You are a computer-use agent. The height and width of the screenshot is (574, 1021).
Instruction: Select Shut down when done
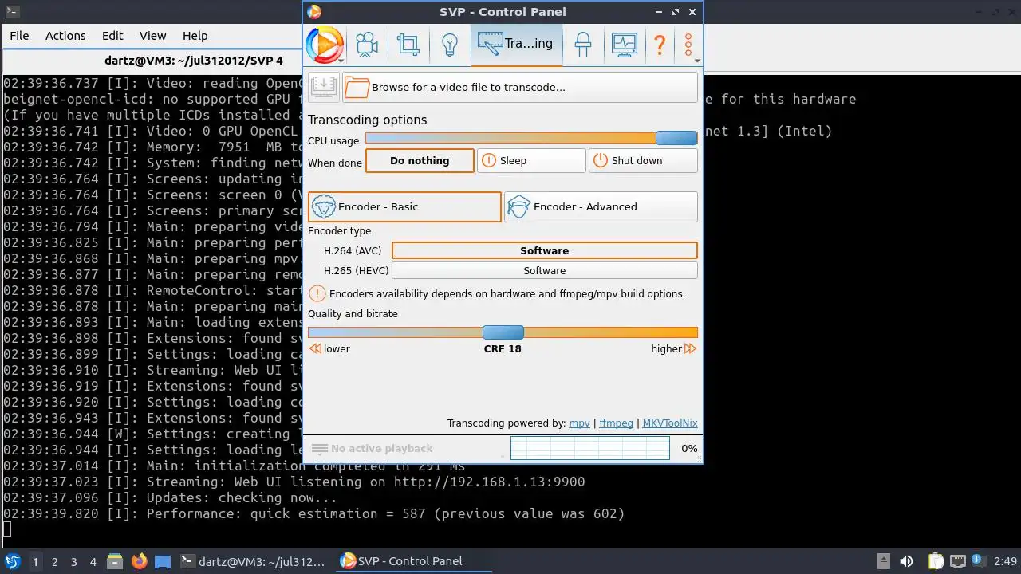click(x=643, y=160)
